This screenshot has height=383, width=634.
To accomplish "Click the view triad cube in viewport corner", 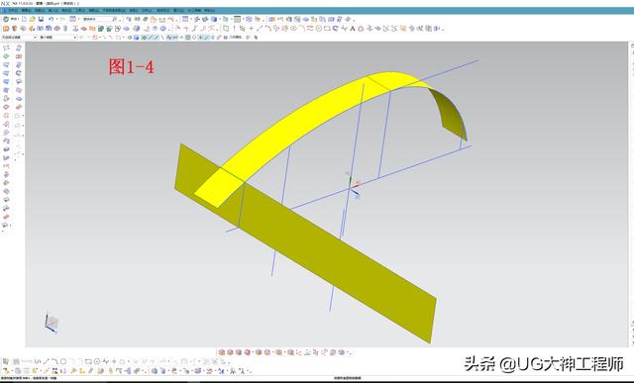I will [x=52, y=323].
